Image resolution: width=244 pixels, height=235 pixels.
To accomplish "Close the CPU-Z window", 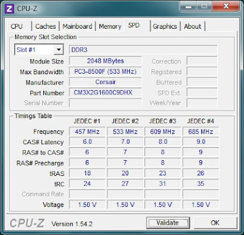I will pyautogui.click(x=226, y=6).
